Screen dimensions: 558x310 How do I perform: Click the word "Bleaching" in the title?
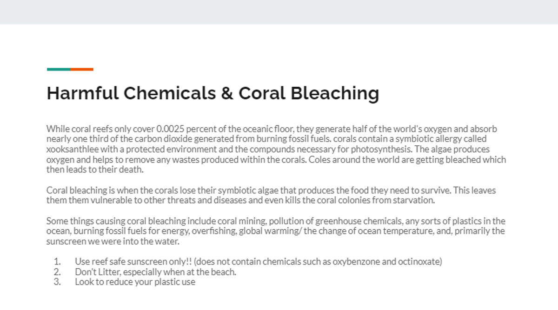pyautogui.click(x=335, y=93)
